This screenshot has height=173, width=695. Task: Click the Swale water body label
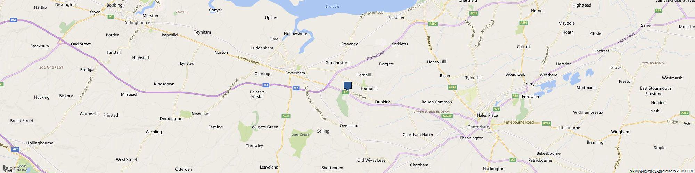click(x=332, y=7)
